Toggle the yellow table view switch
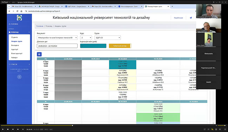Image resolution: width=228 pixels, height=132 pixels. (x=120, y=46)
